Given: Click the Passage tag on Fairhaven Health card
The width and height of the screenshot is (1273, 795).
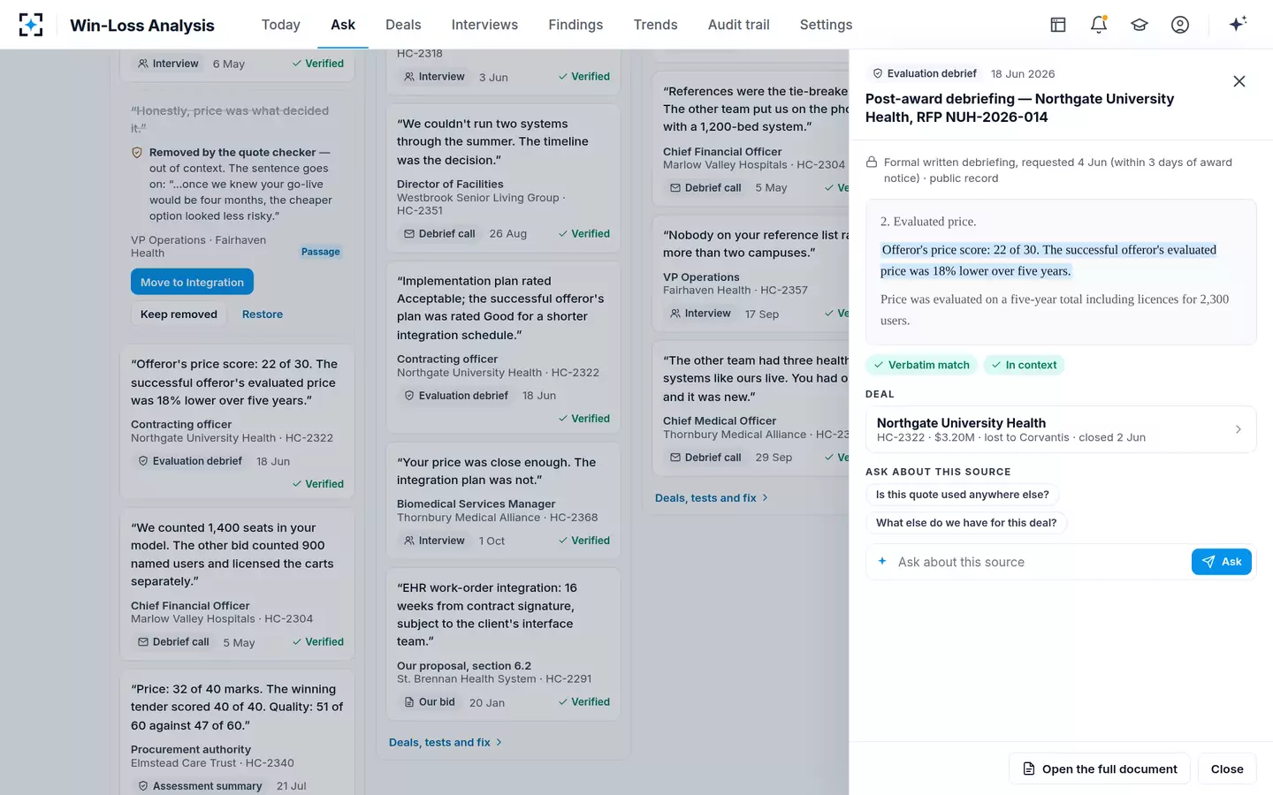Looking at the screenshot, I should point(321,252).
